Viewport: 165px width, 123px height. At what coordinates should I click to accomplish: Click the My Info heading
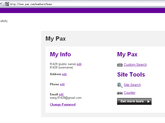[60, 55]
